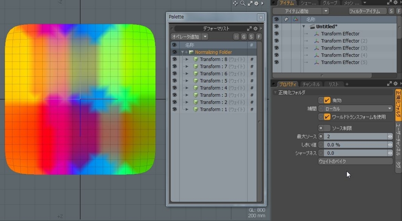Click the 最大ソース value field
402x221 pixels.
tap(356, 137)
